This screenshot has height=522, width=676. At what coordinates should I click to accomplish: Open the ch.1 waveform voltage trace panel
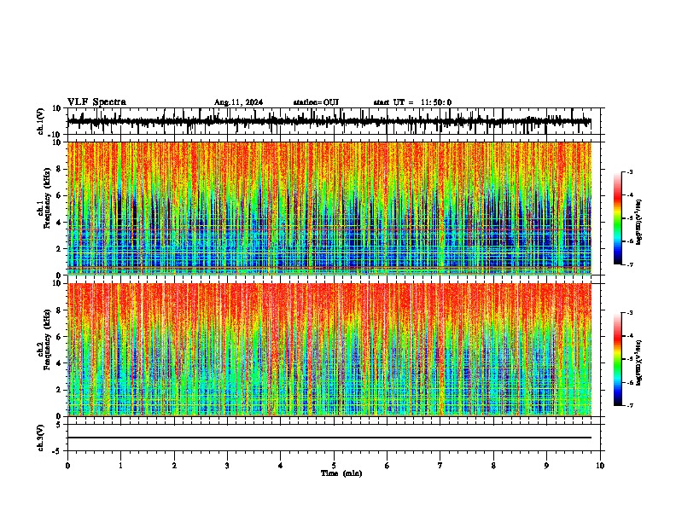(x=335, y=121)
